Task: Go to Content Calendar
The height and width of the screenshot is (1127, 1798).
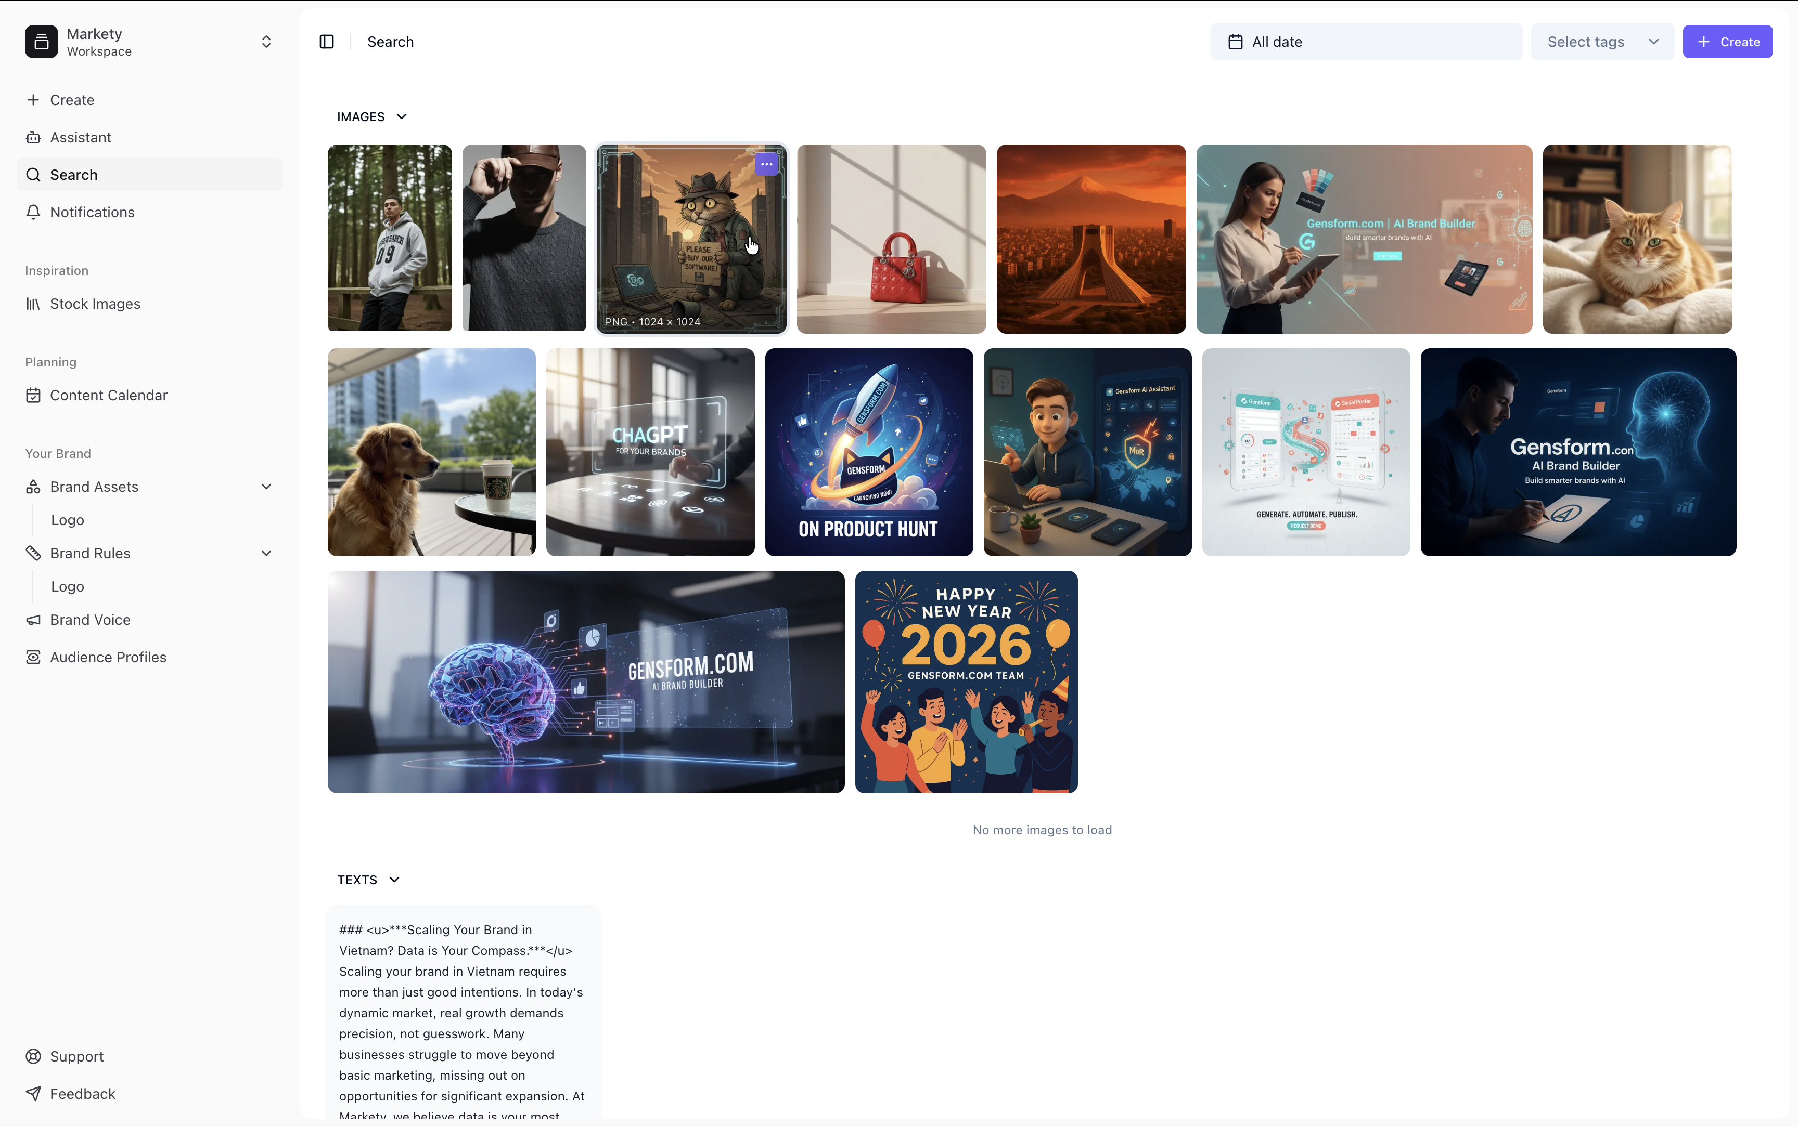Action: pos(108,395)
